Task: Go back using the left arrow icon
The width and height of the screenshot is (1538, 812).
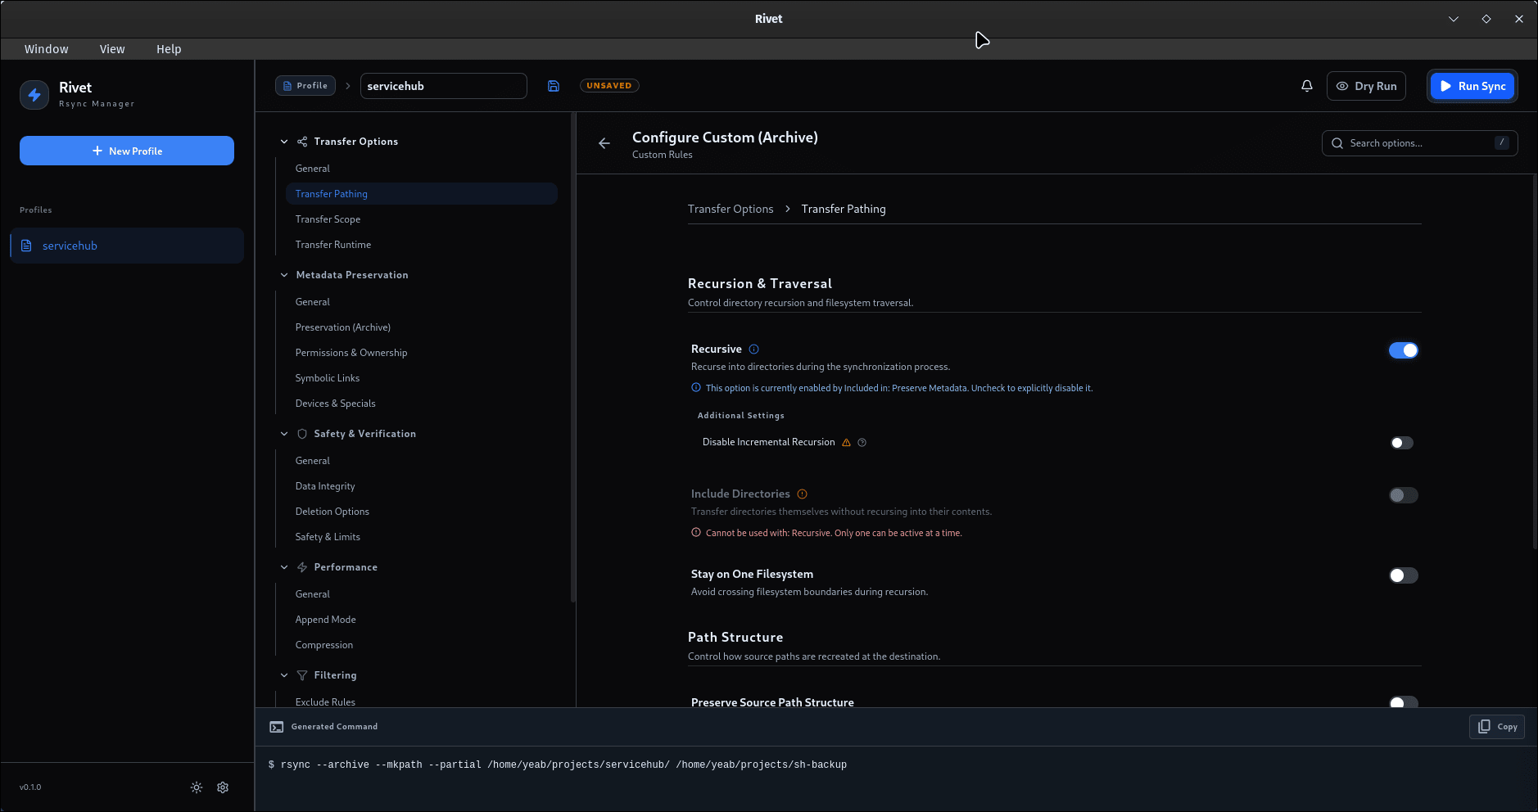Action: [604, 143]
